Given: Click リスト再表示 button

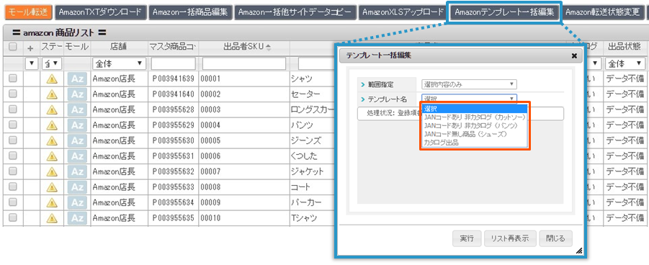Looking at the screenshot, I should tap(510, 238).
